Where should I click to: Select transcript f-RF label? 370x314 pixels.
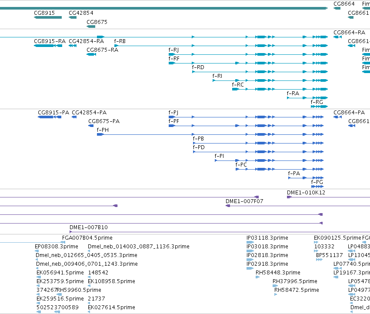174,59
